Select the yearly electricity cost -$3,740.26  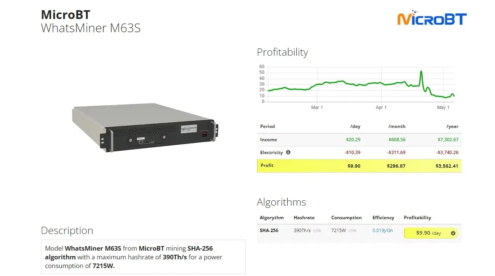[x=447, y=153]
